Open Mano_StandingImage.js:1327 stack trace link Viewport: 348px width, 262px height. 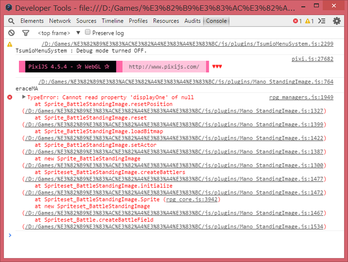coord(174,111)
